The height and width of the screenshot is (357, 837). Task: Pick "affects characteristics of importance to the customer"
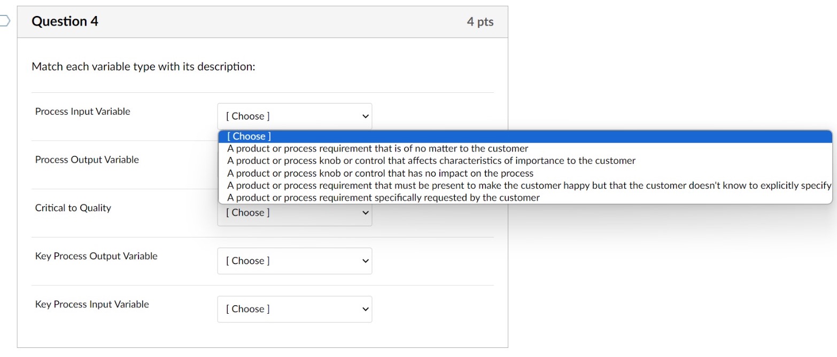431,161
